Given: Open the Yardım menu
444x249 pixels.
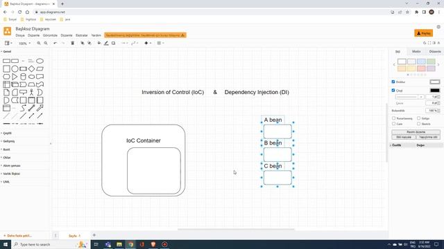Looking at the screenshot, I should tap(96, 35).
